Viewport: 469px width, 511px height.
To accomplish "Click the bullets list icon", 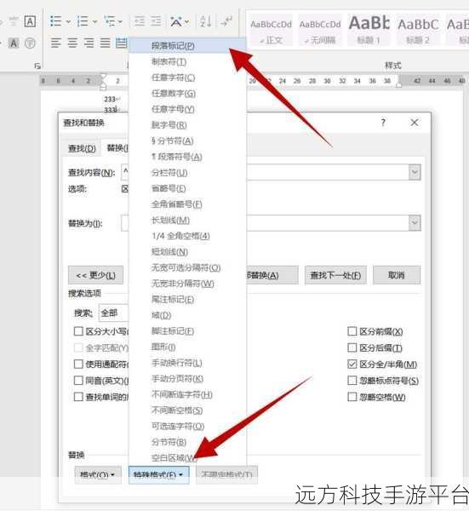I will 56,21.
